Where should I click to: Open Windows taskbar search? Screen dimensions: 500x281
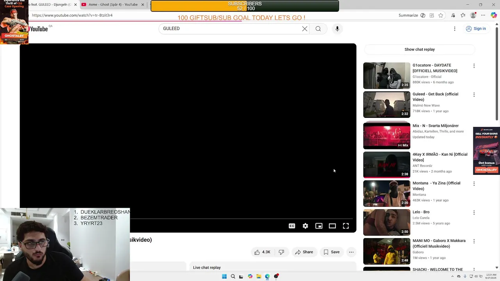click(x=233, y=276)
